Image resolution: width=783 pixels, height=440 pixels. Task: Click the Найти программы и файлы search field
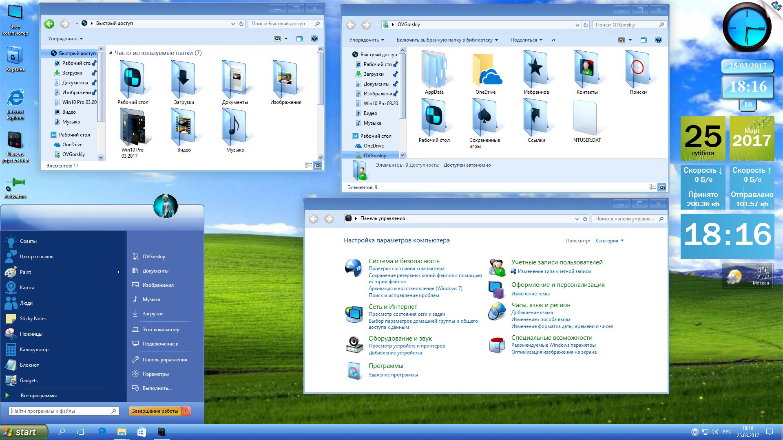click(x=64, y=411)
